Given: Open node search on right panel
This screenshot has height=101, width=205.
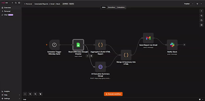Looking at the screenshot, I should click(x=201, y=16).
